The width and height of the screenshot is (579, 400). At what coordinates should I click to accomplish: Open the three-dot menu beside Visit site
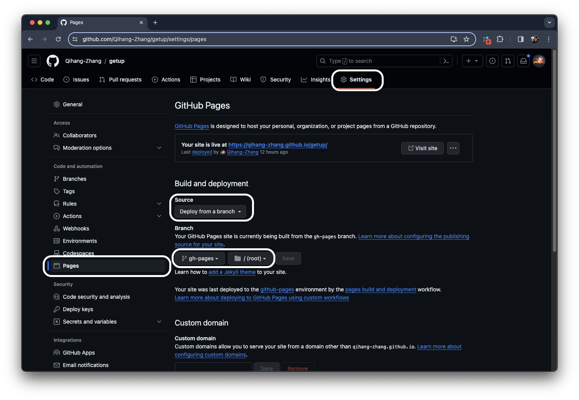(453, 148)
